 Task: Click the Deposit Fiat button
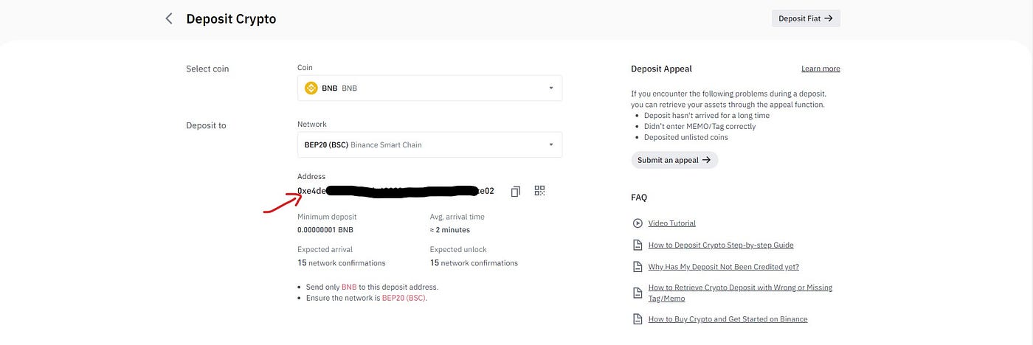(x=806, y=18)
